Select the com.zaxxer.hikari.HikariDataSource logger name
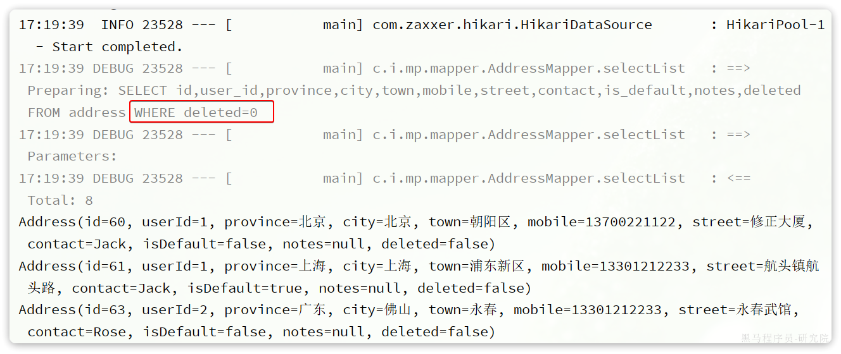 pyautogui.click(x=512, y=25)
